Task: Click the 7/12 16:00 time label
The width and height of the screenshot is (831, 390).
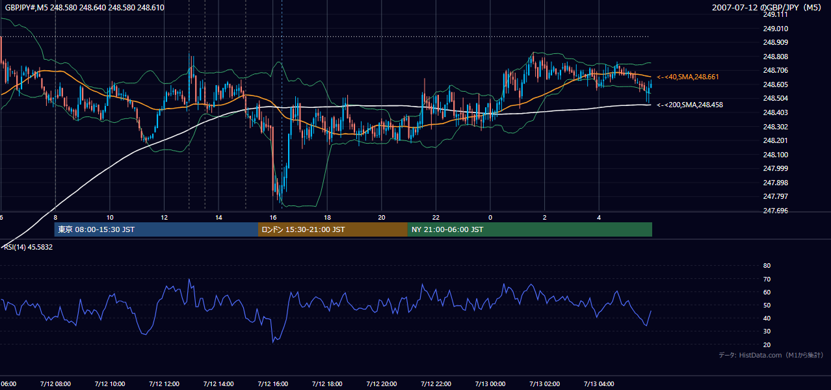Action: pos(272,384)
